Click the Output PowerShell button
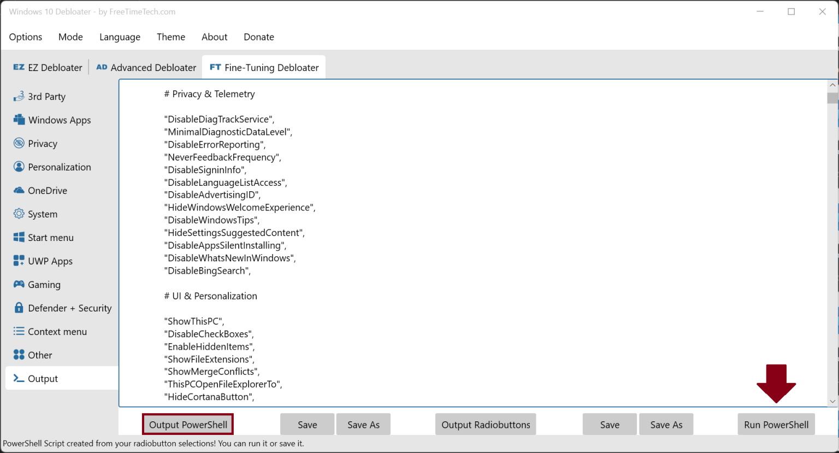Screen dimensions: 839x453 (x=188, y=425)
